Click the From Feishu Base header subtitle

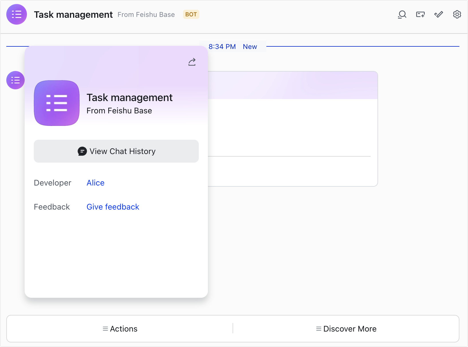(x=146, y=14)
